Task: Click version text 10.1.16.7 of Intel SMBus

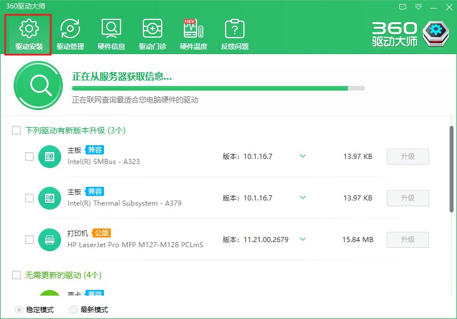Action: 258,157
